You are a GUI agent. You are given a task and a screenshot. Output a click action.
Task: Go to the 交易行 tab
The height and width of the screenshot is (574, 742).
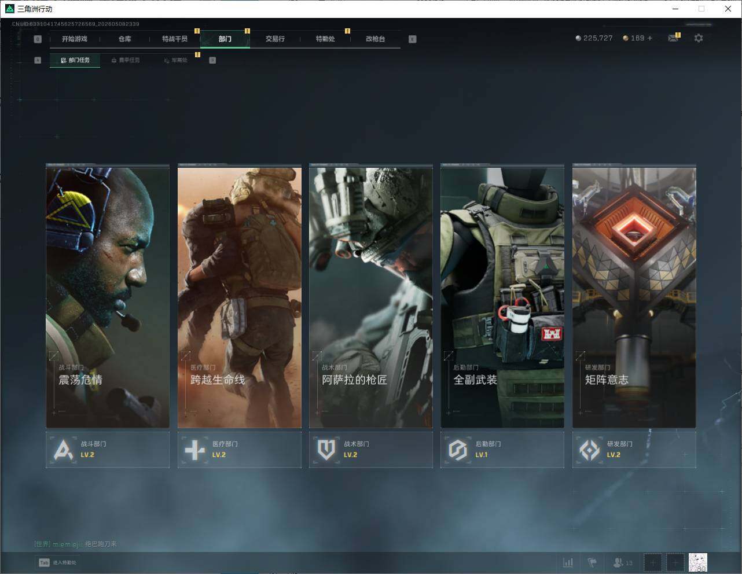(275, 39)
